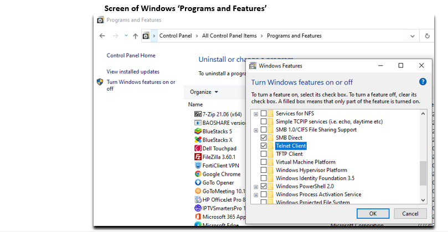The image size is (448, 232).
Task: Click the Telnet Client folder icon
Action: (x=270, y=146)
